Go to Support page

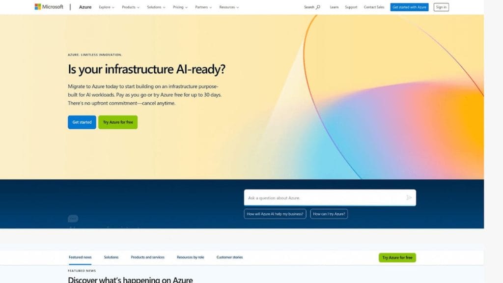pos(351,7)
